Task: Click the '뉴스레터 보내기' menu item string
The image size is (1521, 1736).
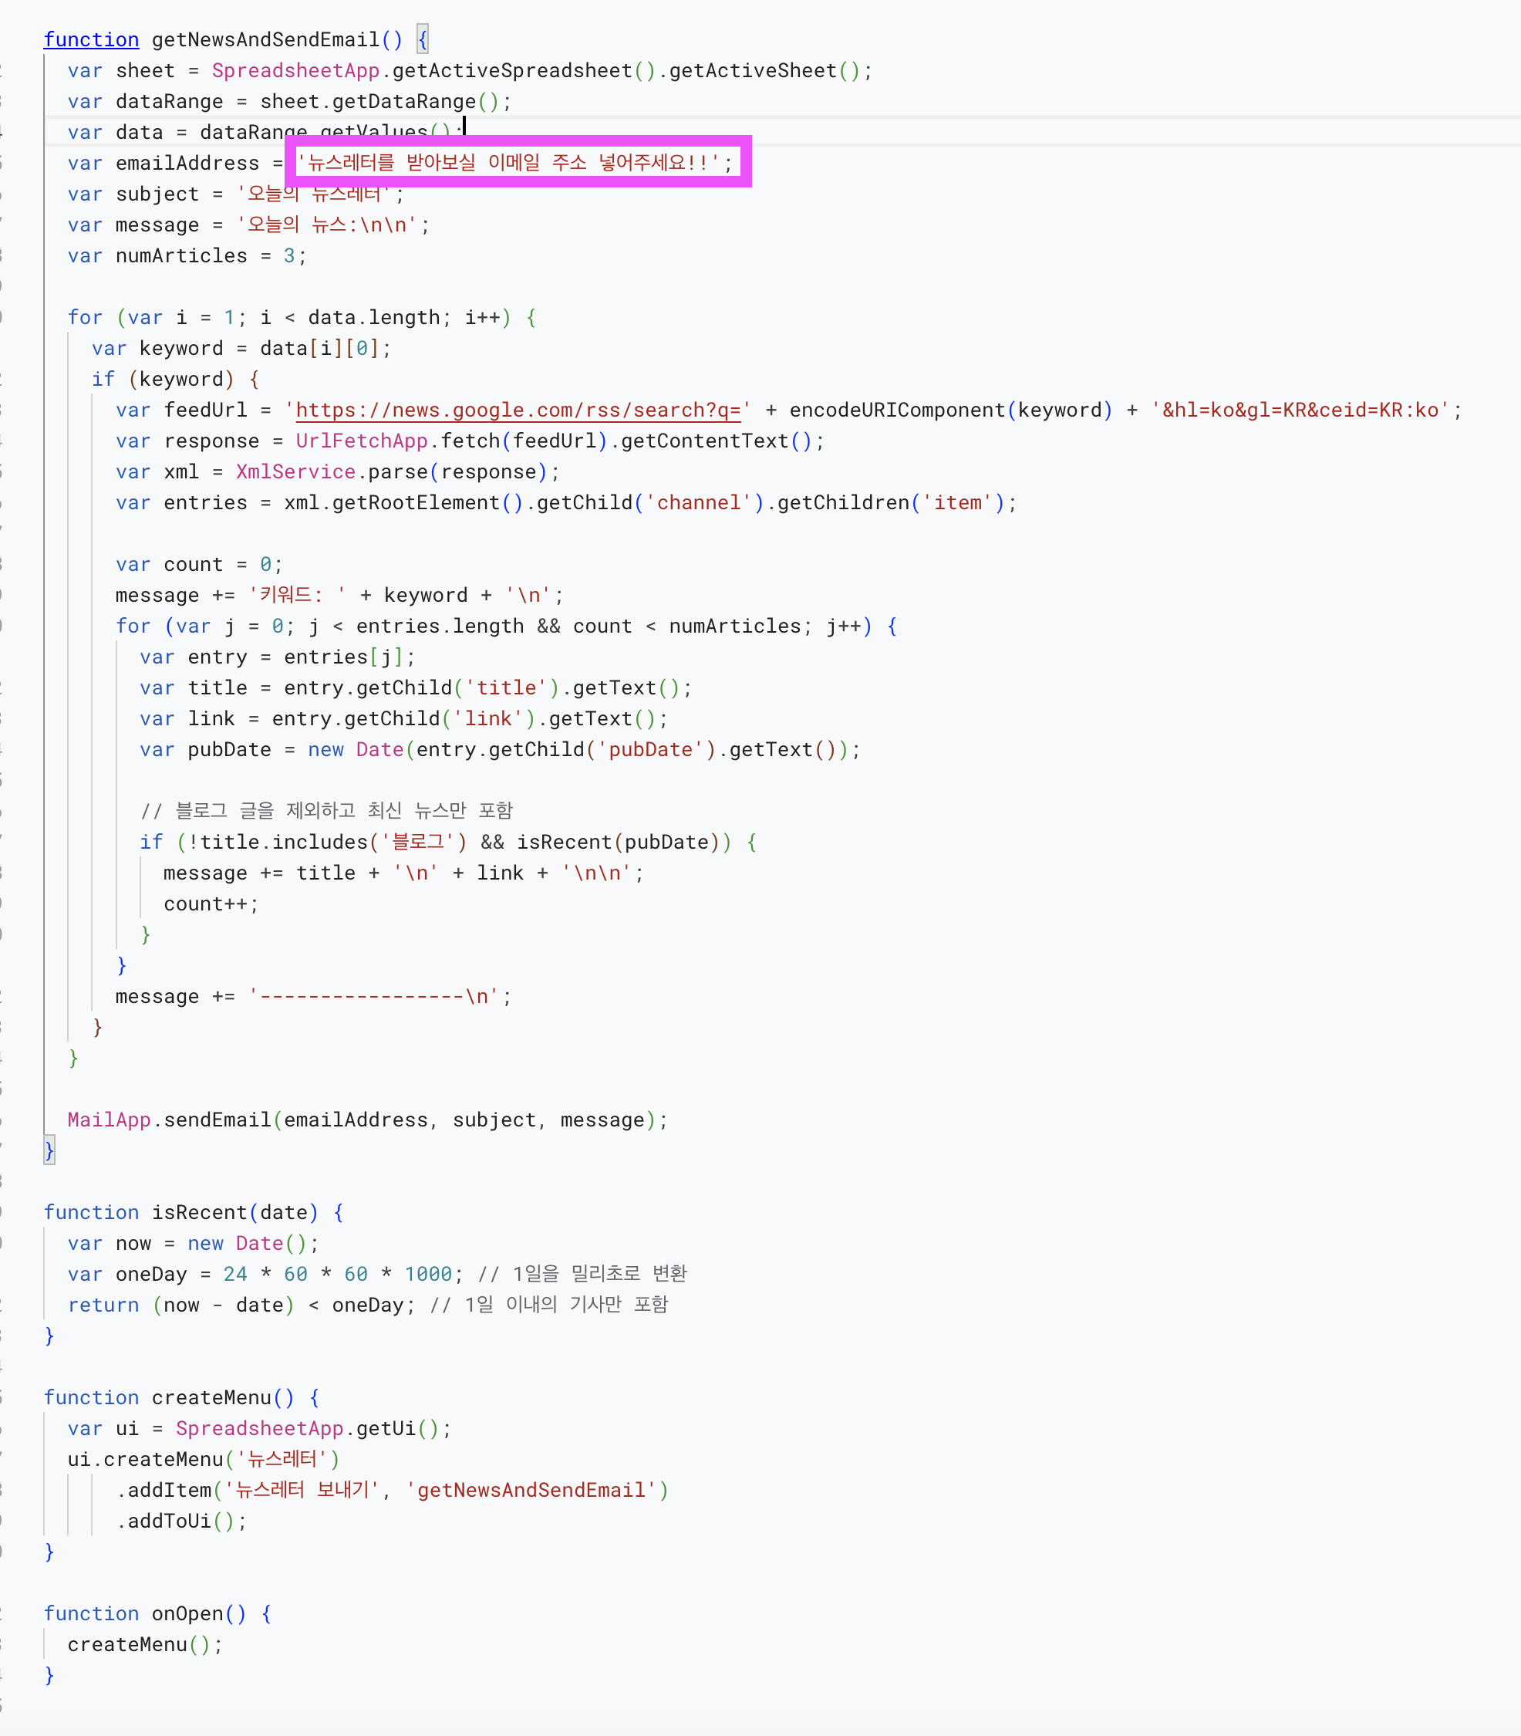Action: point(302,1490)
